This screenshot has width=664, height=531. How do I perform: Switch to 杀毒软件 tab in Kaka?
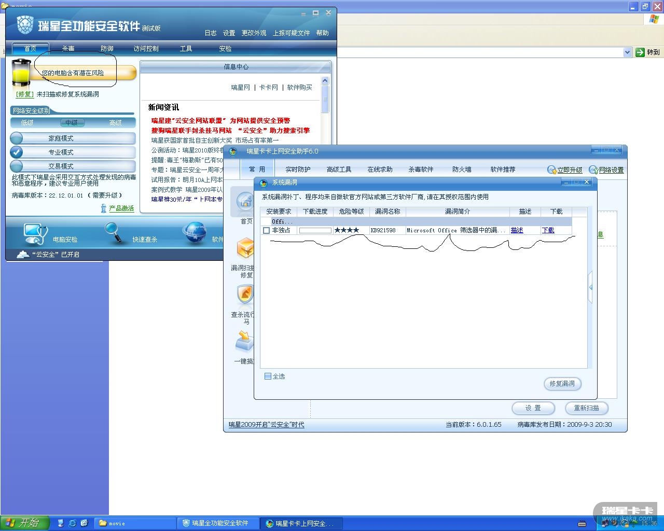pos(421,170)
